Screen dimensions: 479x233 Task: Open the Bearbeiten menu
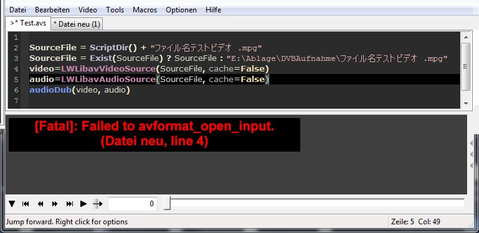(52, 10)
